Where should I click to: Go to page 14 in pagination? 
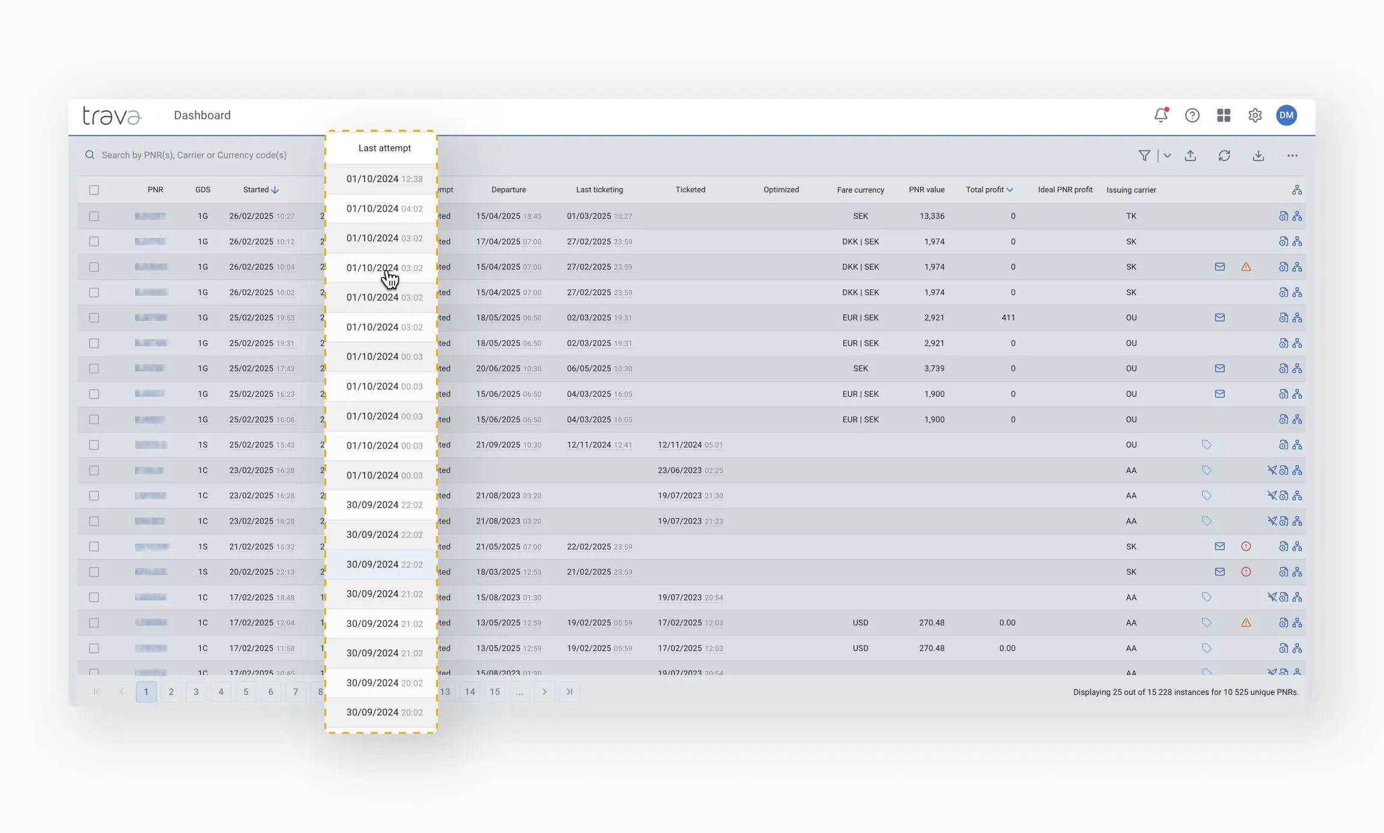click(x=470, y=692)
